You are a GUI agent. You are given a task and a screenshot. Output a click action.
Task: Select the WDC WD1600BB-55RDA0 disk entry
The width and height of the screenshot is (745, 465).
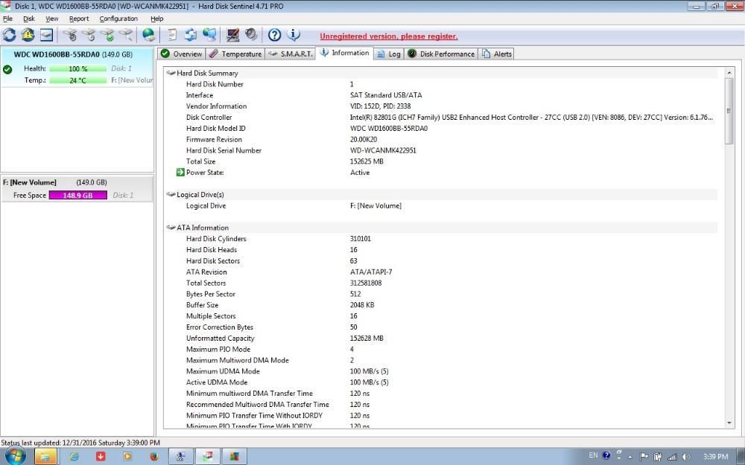77,67
